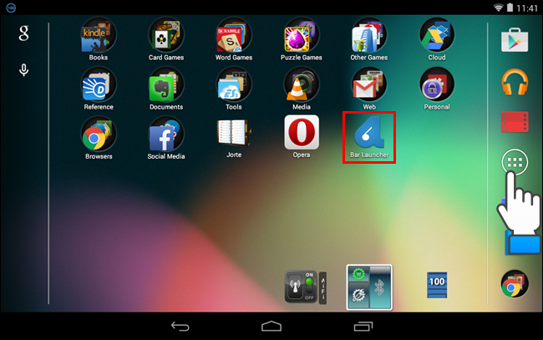Tap the Recent apps navigation button
This screenshot has height=340, width=543.
[363, 326]
